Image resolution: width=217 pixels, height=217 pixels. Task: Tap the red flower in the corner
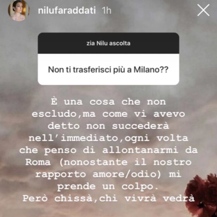pyautogui.click(x=201, y=195)
